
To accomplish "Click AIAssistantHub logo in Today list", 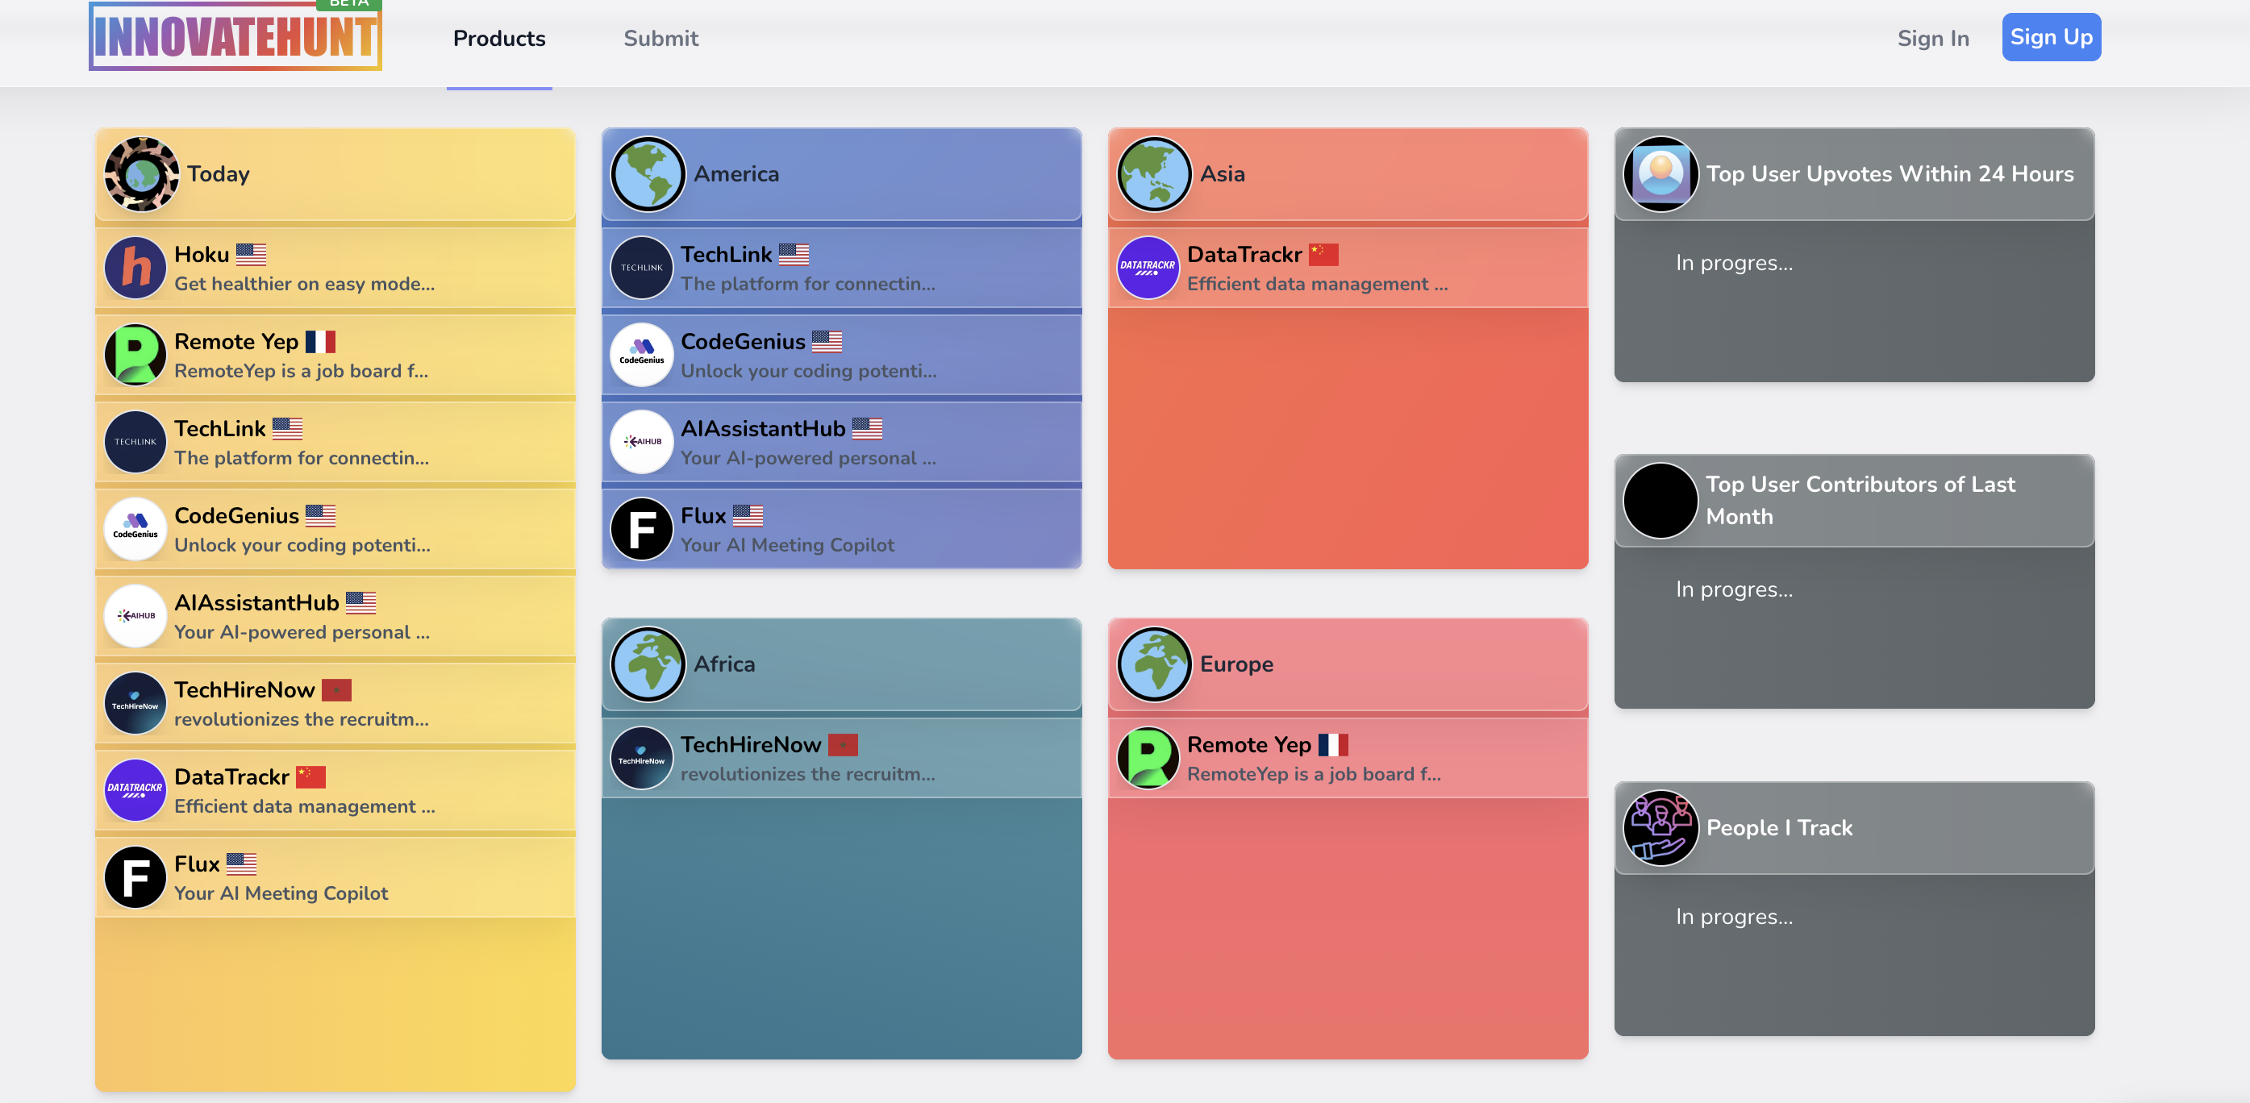I will 135,616.
